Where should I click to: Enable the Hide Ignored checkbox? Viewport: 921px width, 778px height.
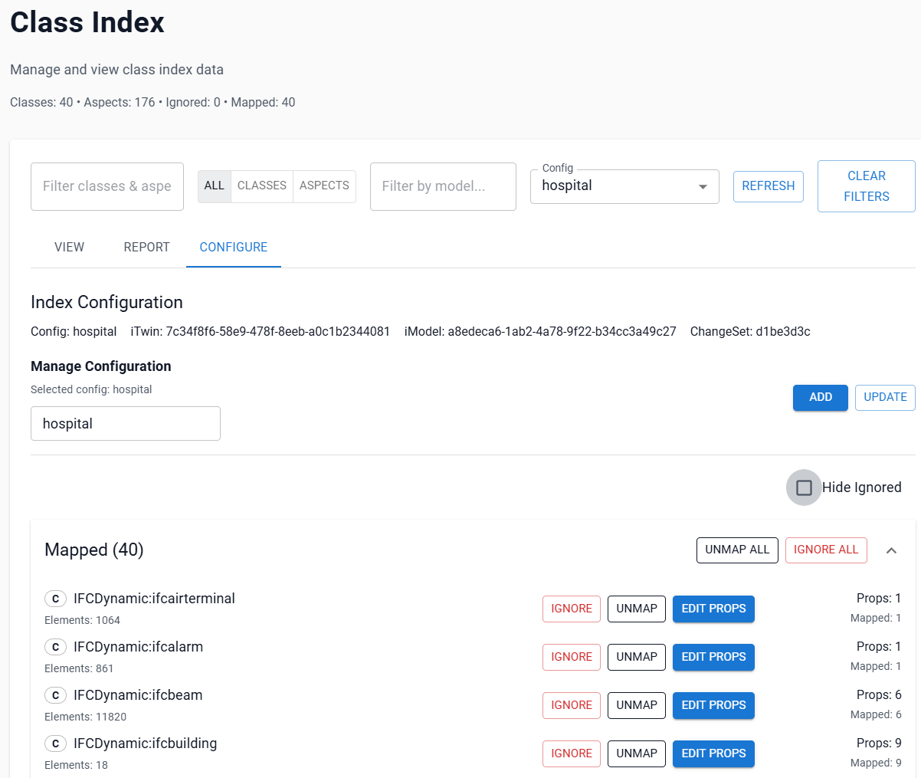(804, 487)
